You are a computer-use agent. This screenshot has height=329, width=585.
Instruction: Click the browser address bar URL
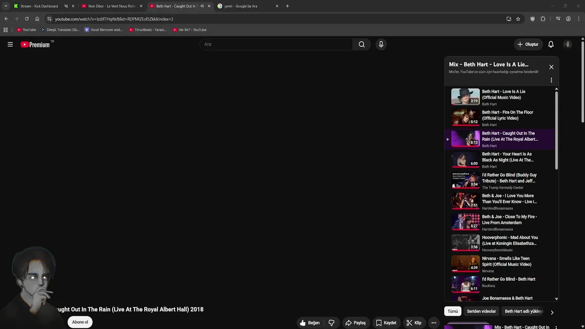click(114, 19)
